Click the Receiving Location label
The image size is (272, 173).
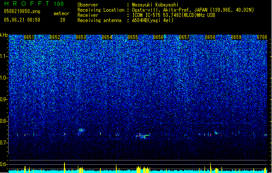pyautogui.click(x=101, y=10)
